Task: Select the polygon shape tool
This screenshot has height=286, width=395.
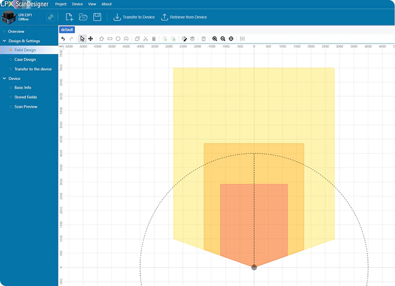Action: [x=101, y=38]
